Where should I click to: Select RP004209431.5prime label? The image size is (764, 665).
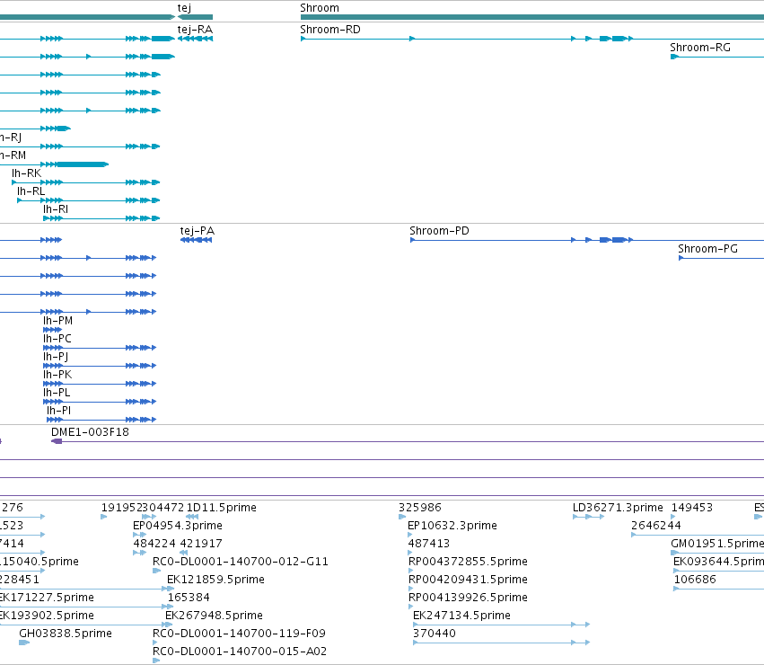(469, 581)
